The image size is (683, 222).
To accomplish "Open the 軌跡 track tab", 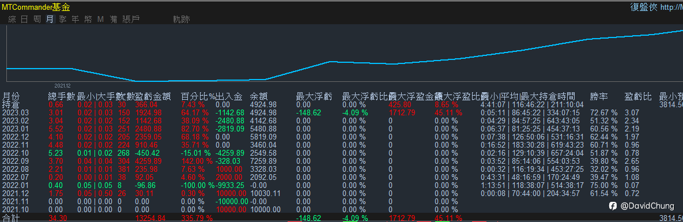I will 181,19.
